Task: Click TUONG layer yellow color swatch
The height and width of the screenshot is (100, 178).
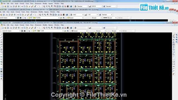Action: click(x=35, y=18)
